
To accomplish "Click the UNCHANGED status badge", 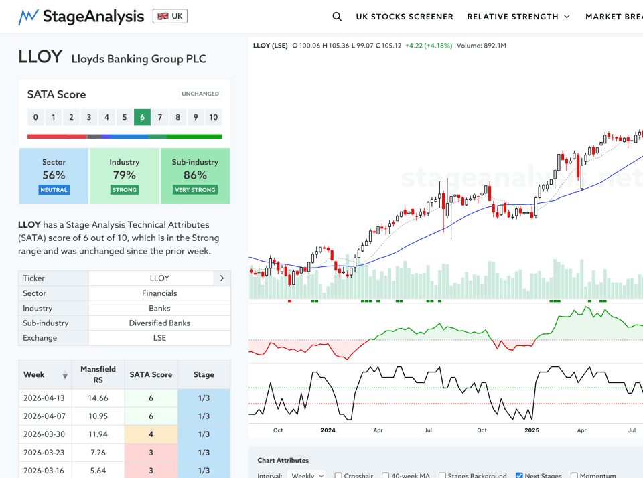I will click(200, 94).
